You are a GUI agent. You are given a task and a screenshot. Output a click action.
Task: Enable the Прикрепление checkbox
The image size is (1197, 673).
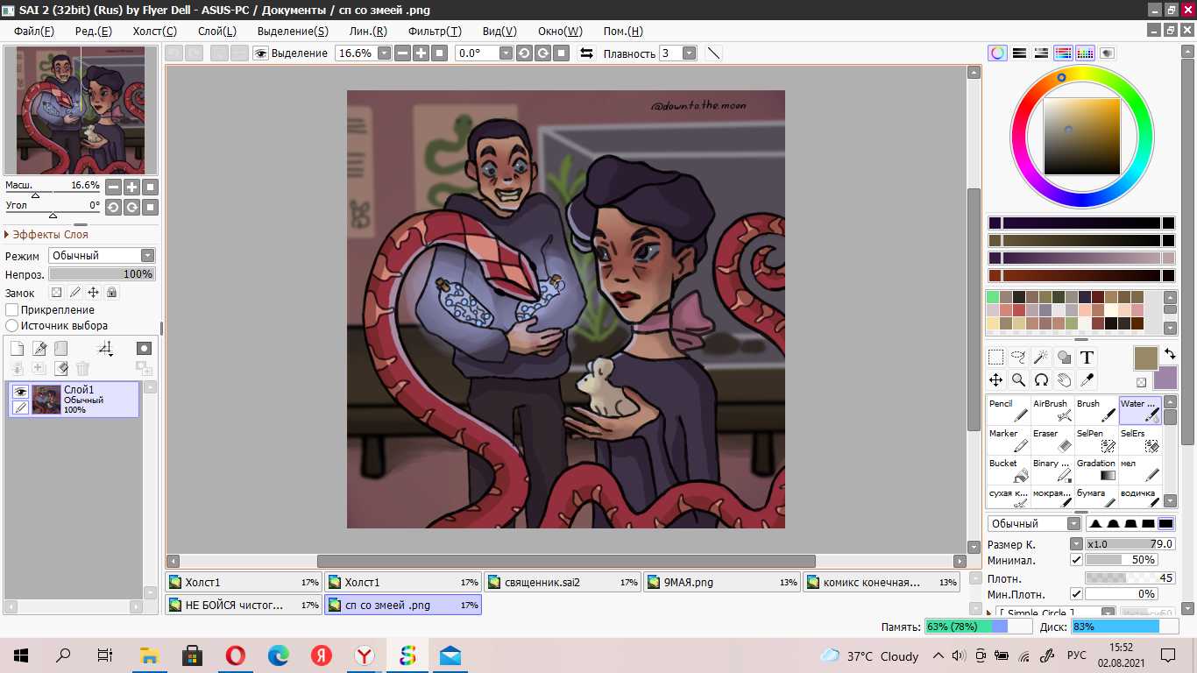pos(12,310)
